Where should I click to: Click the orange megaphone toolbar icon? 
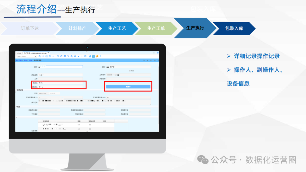click(97, 56)
